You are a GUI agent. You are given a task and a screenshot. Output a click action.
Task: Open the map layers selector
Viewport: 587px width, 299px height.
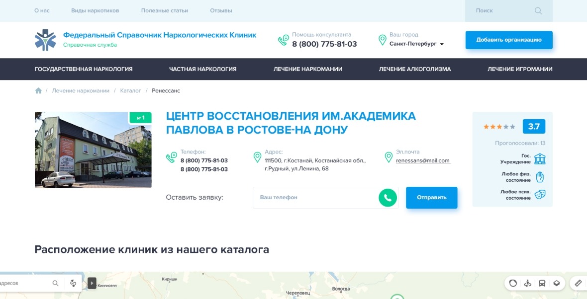click(x=557, y=283)
